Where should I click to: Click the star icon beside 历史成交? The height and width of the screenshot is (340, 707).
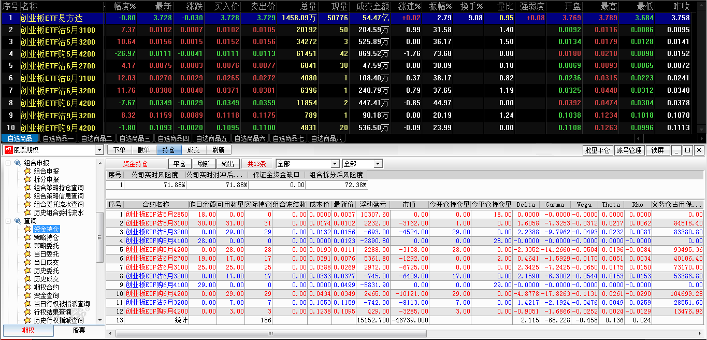(27, 279)
